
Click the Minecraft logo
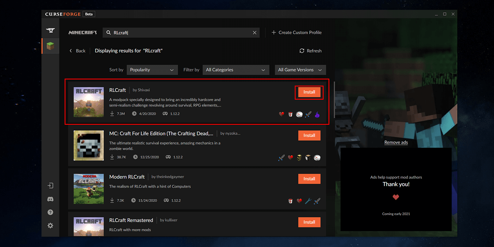coord(82,33)
